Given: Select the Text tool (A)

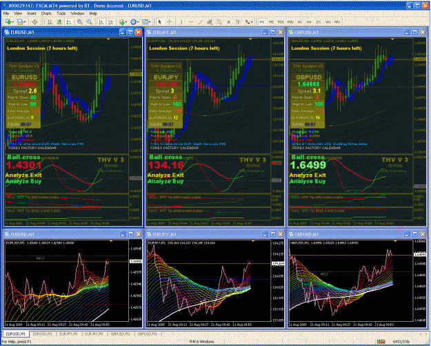Looking at the screenshot, I should tap(229, 22).
